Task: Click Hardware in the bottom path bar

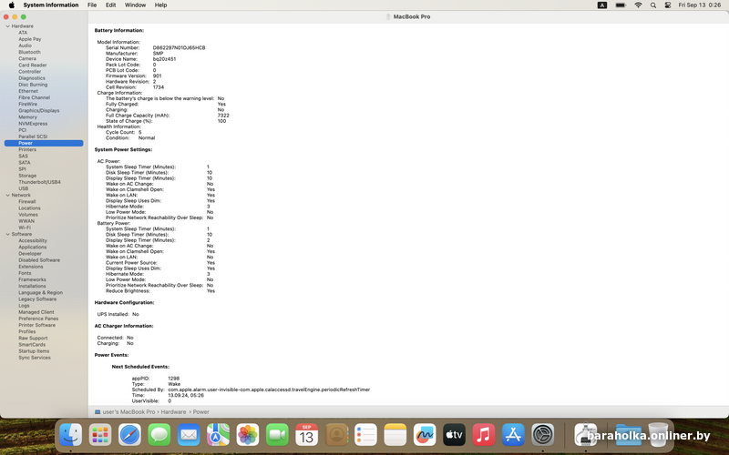Action: [173, 412]
